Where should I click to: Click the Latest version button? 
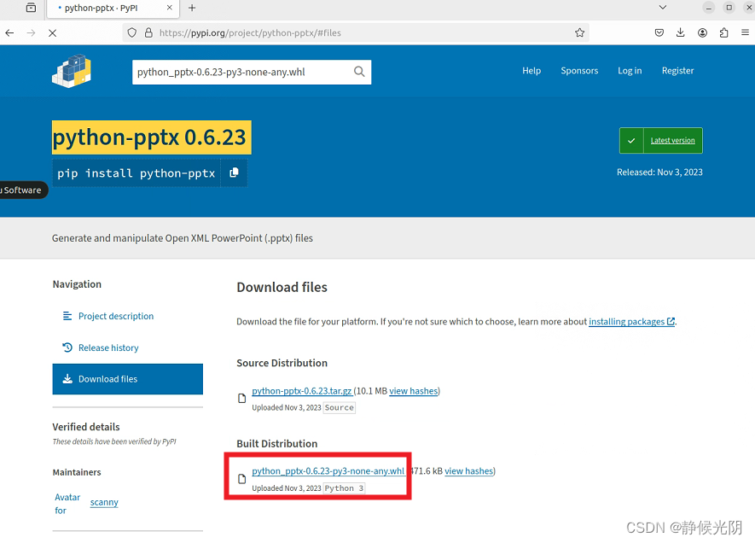(x=660, y=141)
